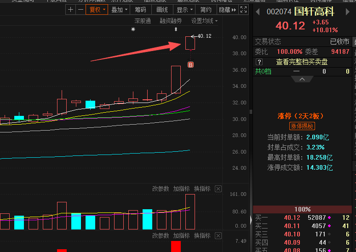Viewport: 356px width, 252px height.
Task: Click the 封单占成交 value 3.23%
Action: [x=316, y=147]
